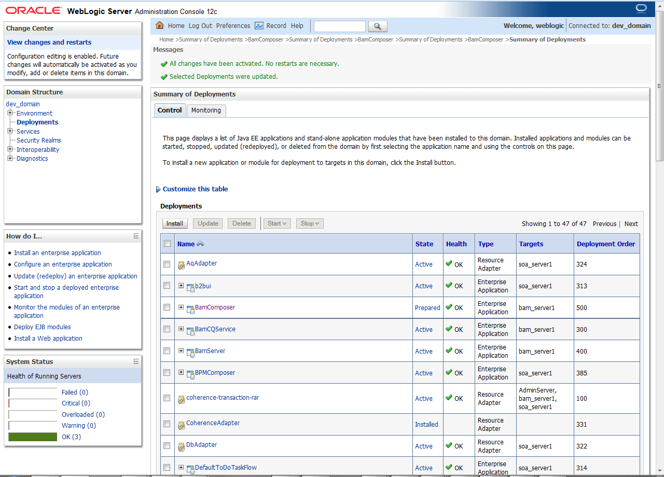Expand the Diagnostics tree node
The width and height of the screenshot is (664, 477).
point(10,158)
